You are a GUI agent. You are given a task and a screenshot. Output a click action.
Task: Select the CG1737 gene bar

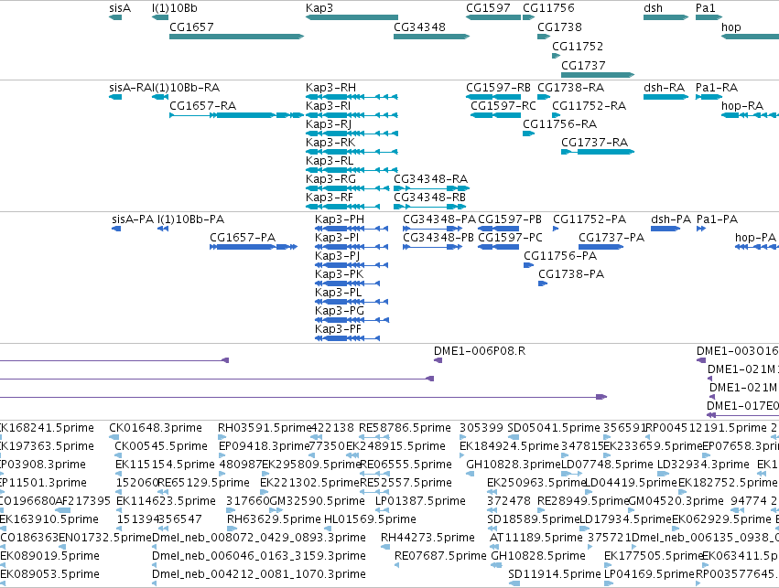pos(598,75)
